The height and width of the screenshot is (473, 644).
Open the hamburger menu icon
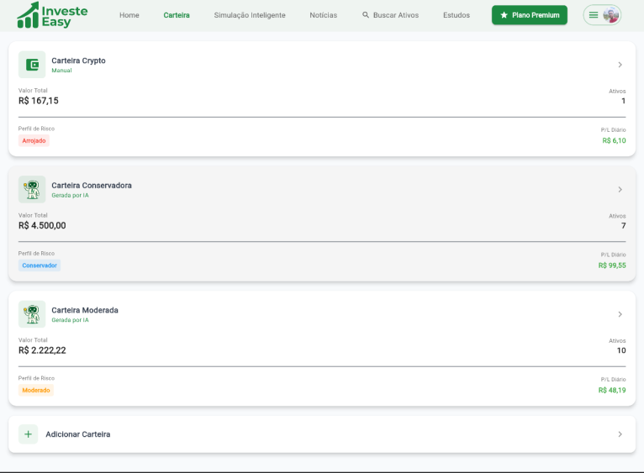click(594, 15)
